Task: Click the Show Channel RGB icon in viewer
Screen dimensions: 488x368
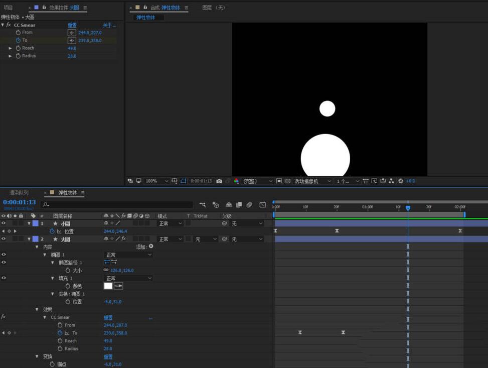Action: tap(236, 181)
